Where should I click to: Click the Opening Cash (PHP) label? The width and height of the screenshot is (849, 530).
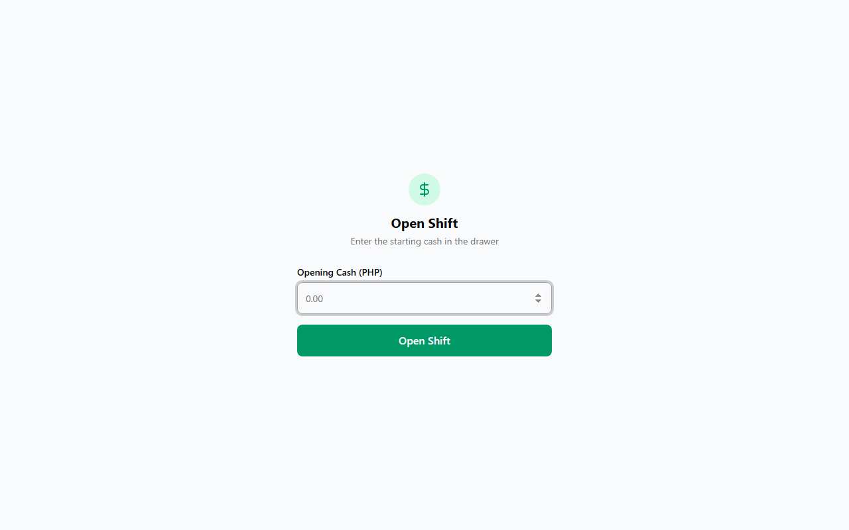[x=340, y=272]
